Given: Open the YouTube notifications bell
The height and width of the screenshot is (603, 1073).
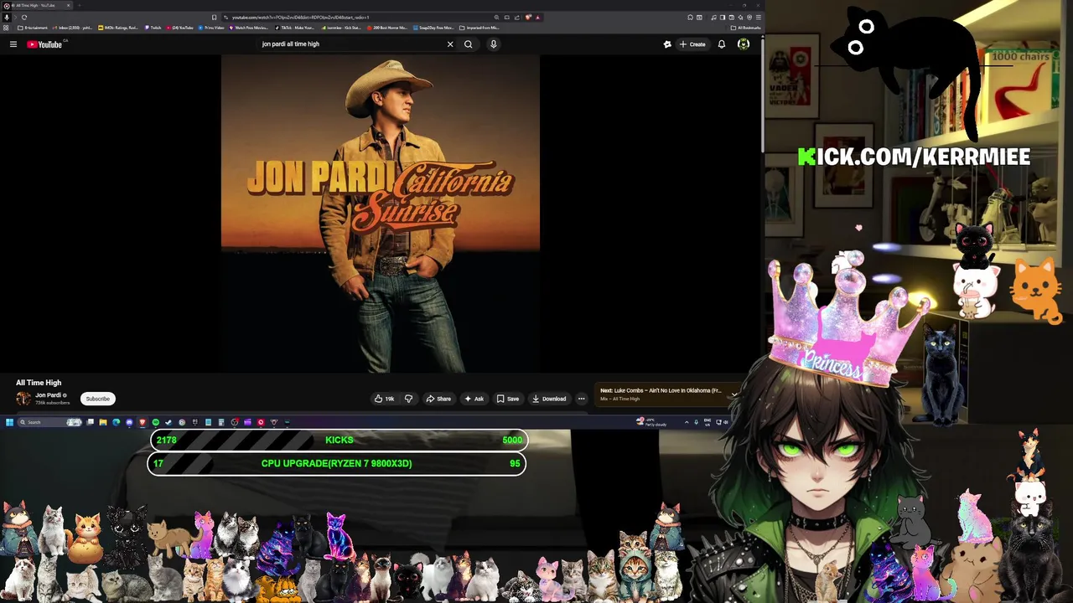Looking at the screenshot, I should (x=722, y=44).
